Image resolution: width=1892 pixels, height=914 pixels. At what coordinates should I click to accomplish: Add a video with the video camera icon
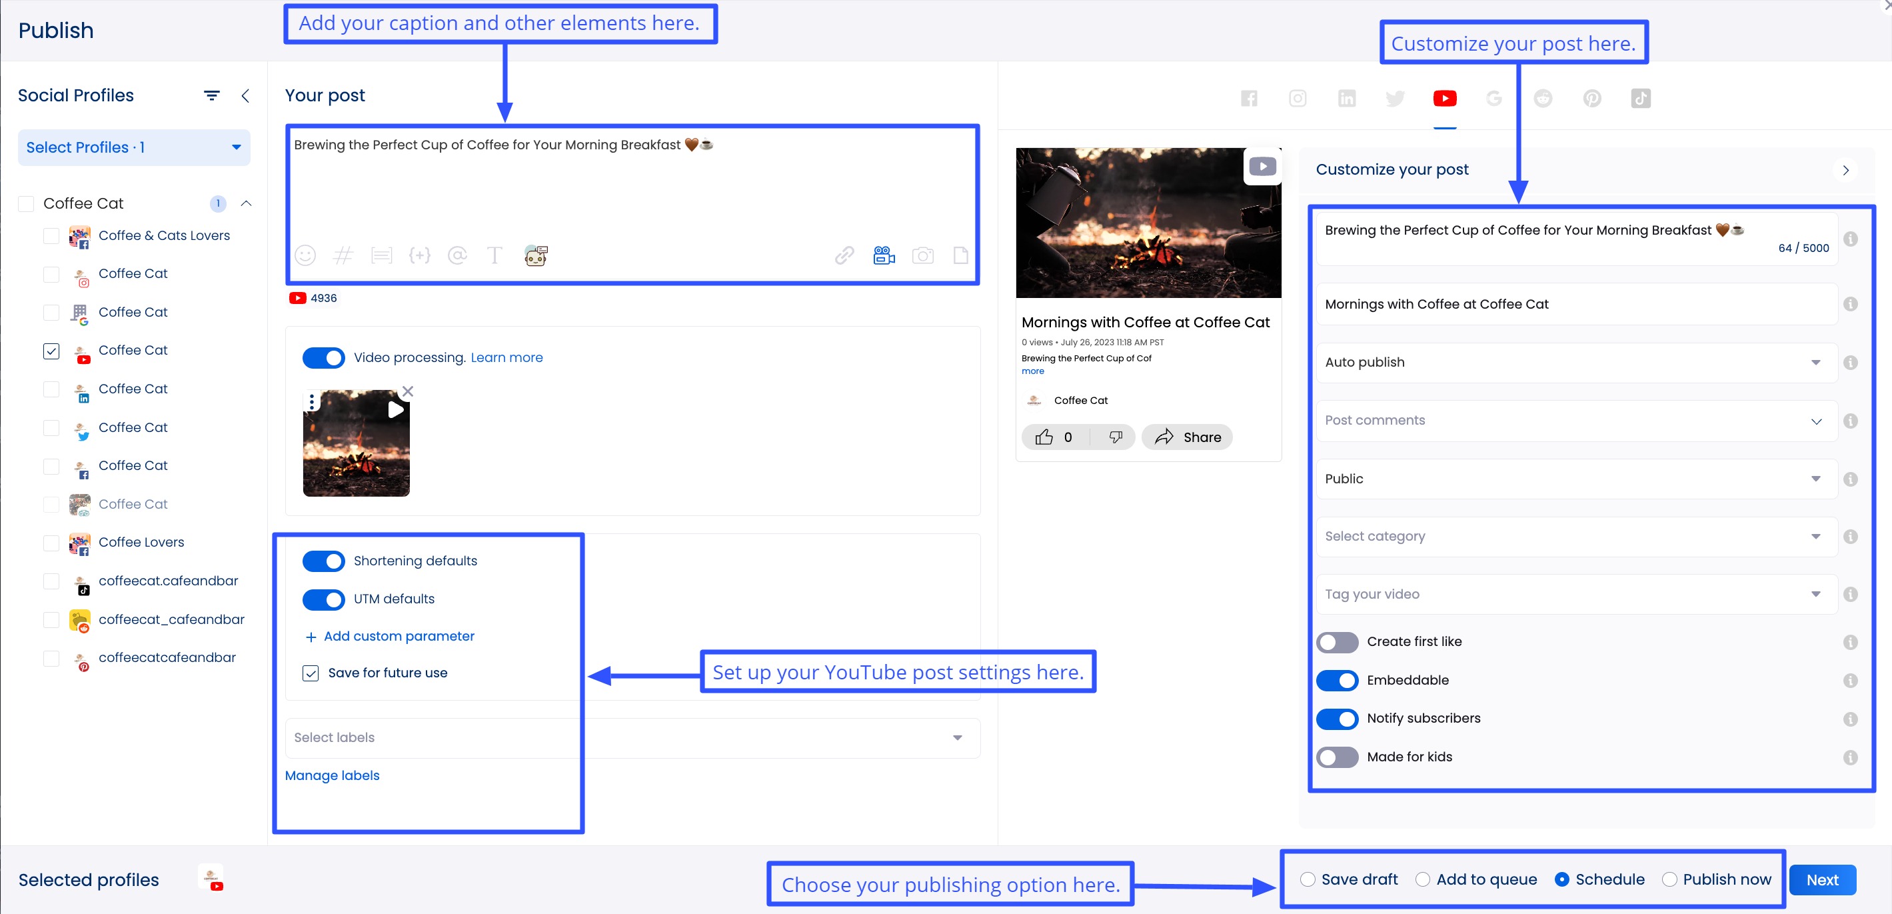click(883, 255)
